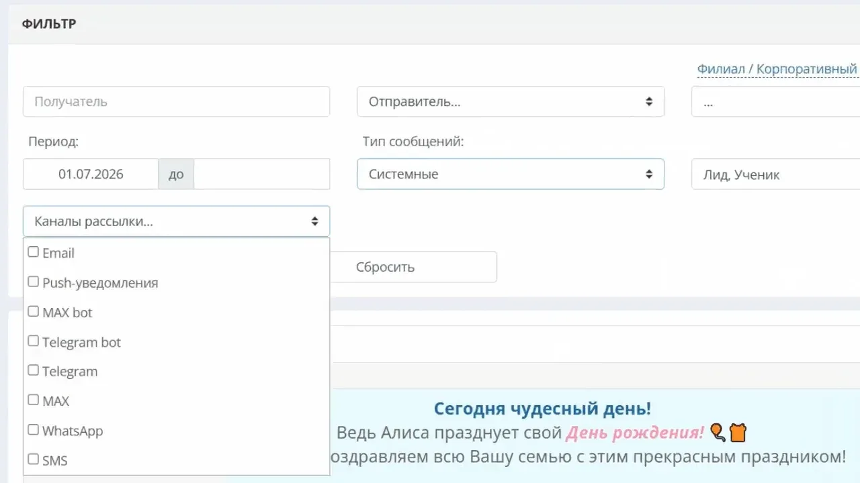
Task: Open the Тип сообщений Системные dropdown
Action: tap(511, 174)
